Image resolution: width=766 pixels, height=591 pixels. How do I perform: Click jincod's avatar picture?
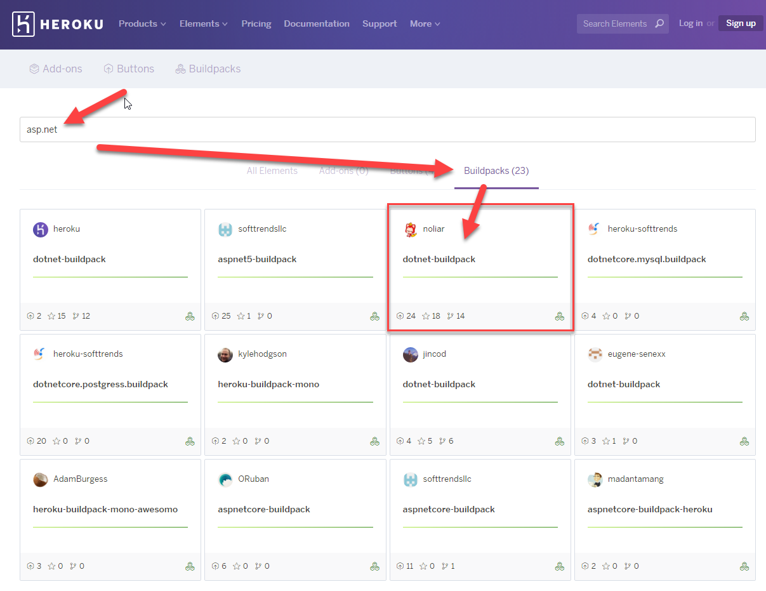411,354
